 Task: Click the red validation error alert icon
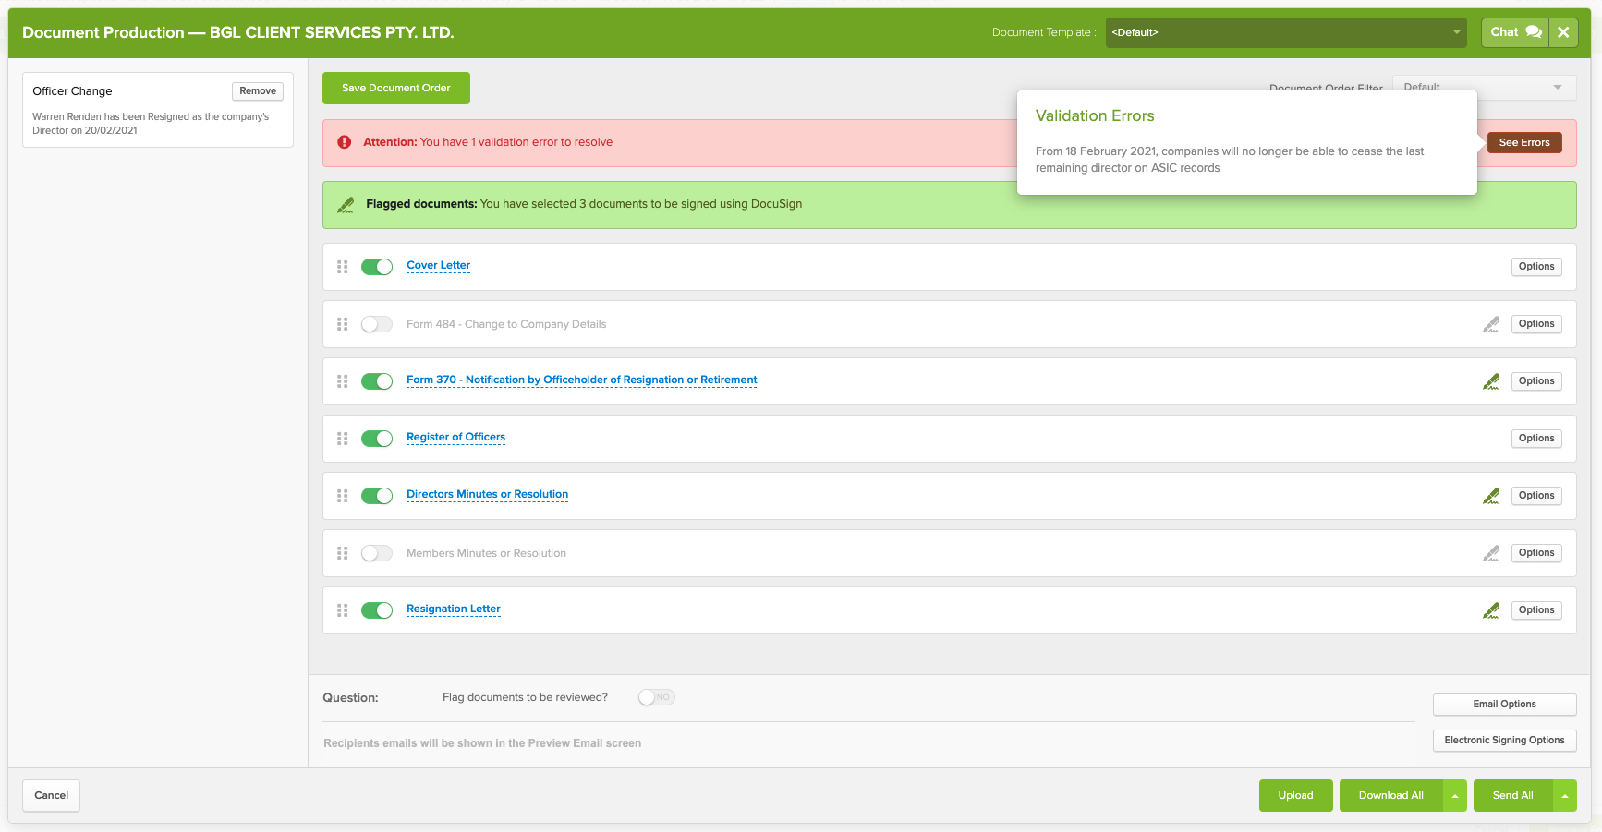click(345, 142)
